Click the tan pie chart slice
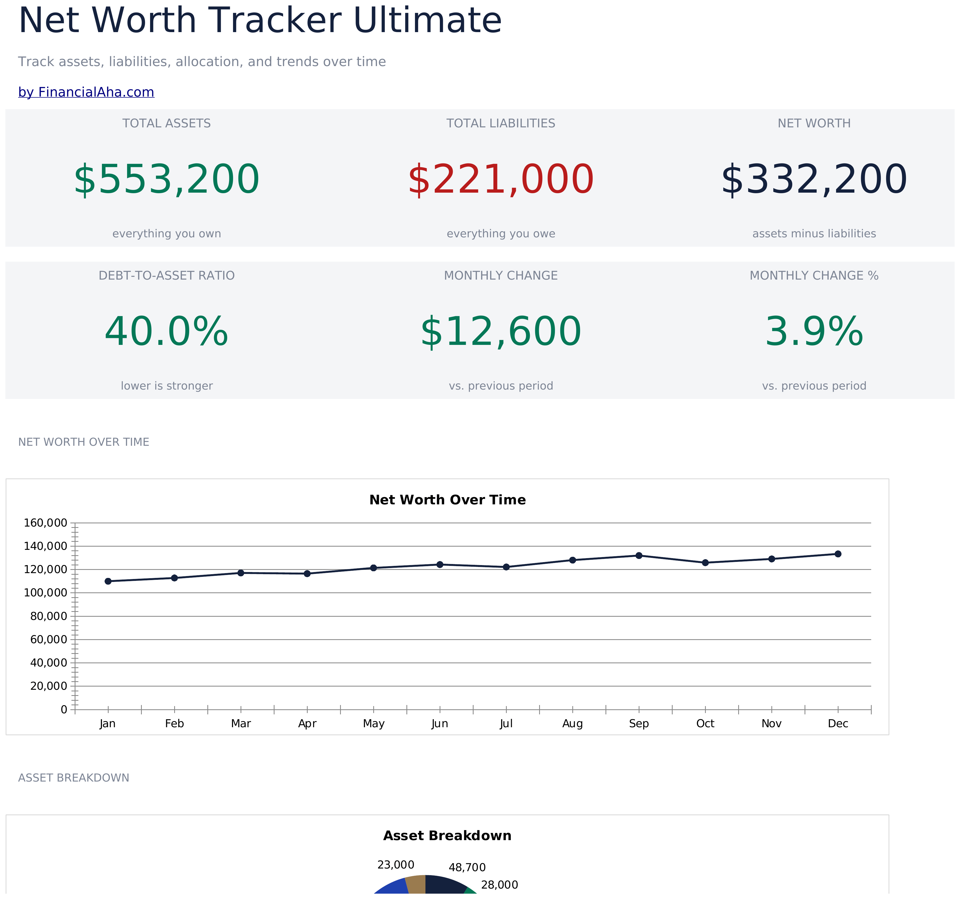Viewport: 960px width, 899px height. click(417, 885)
